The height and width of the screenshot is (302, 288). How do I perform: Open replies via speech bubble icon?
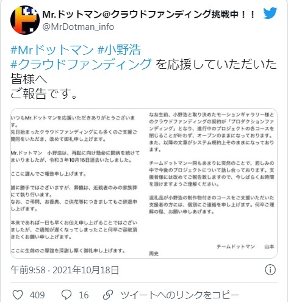pyautogui.click(x=67, y=295)
